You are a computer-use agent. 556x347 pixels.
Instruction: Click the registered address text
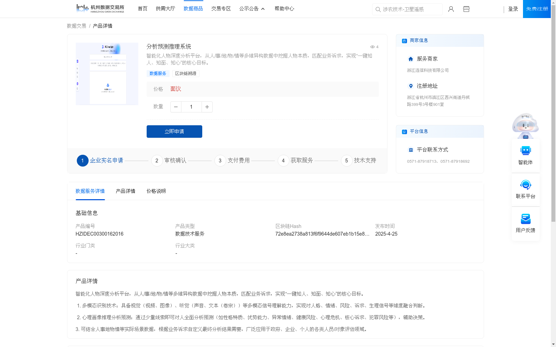pyautogui.click(x=438, y=101)
